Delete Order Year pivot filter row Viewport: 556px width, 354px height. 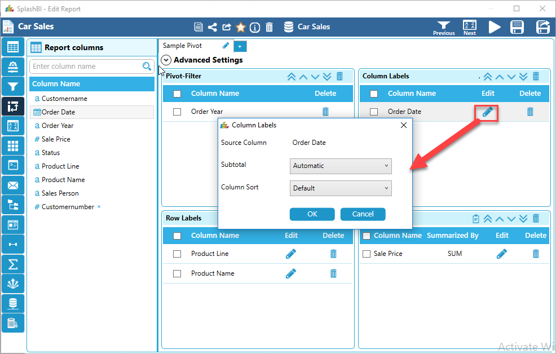(325, 112)
